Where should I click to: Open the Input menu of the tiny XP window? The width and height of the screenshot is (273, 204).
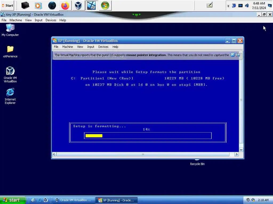click(x=38, y=20)
